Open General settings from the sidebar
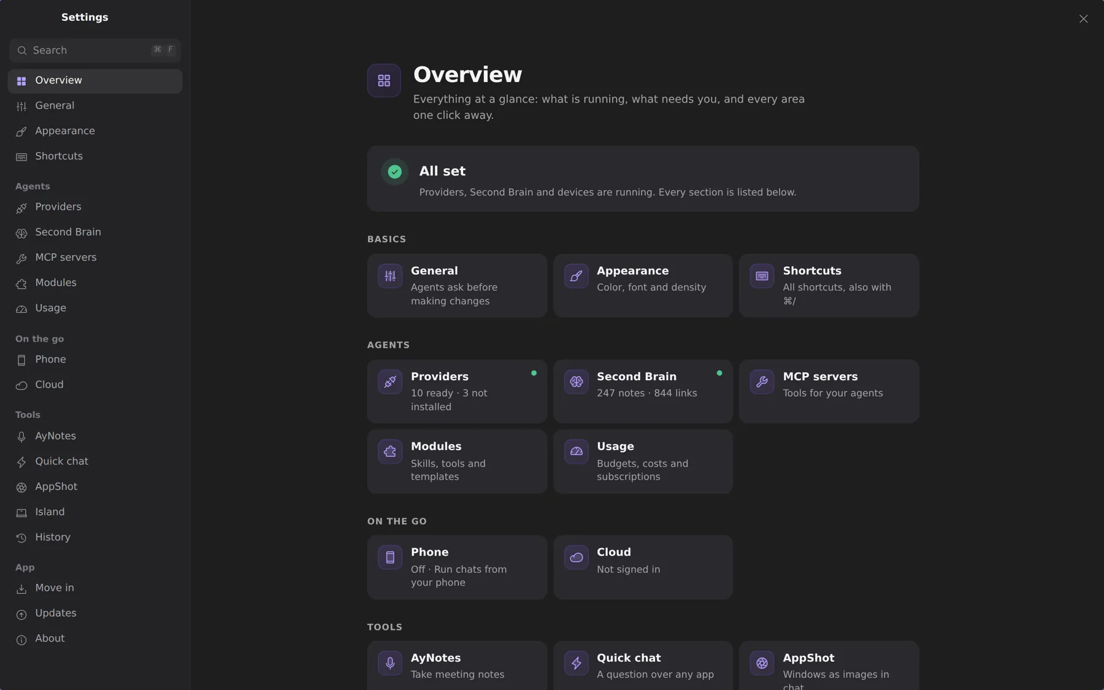 click(x=95, y=106)
